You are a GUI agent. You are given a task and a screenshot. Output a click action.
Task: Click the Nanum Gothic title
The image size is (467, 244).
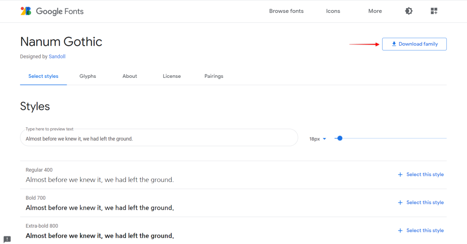(x=61, y=42)
